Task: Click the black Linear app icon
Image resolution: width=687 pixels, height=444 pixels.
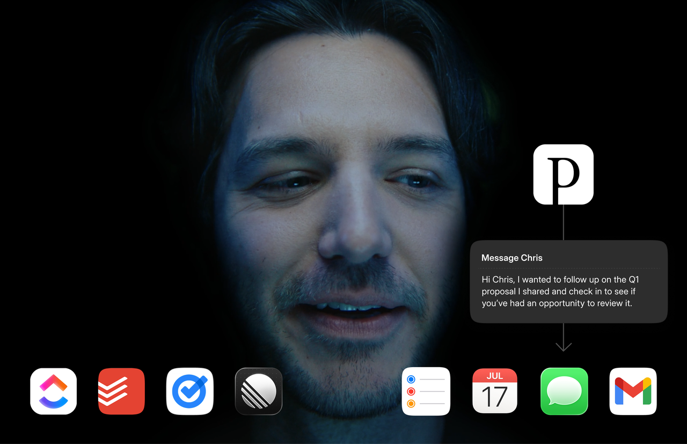Action: (259, 391)
